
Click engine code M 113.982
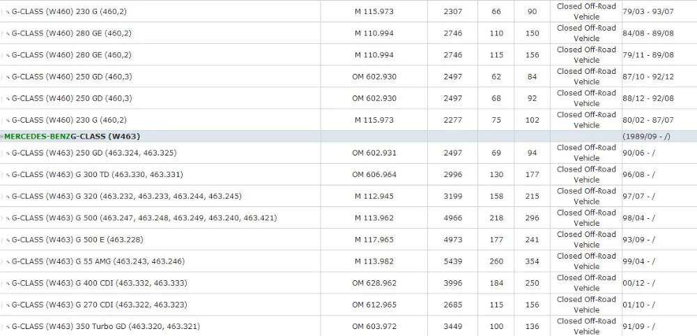point(374,262)
